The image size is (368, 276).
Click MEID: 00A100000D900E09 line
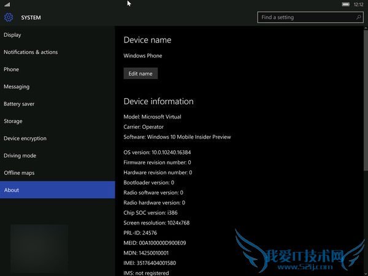click(155, 243)
